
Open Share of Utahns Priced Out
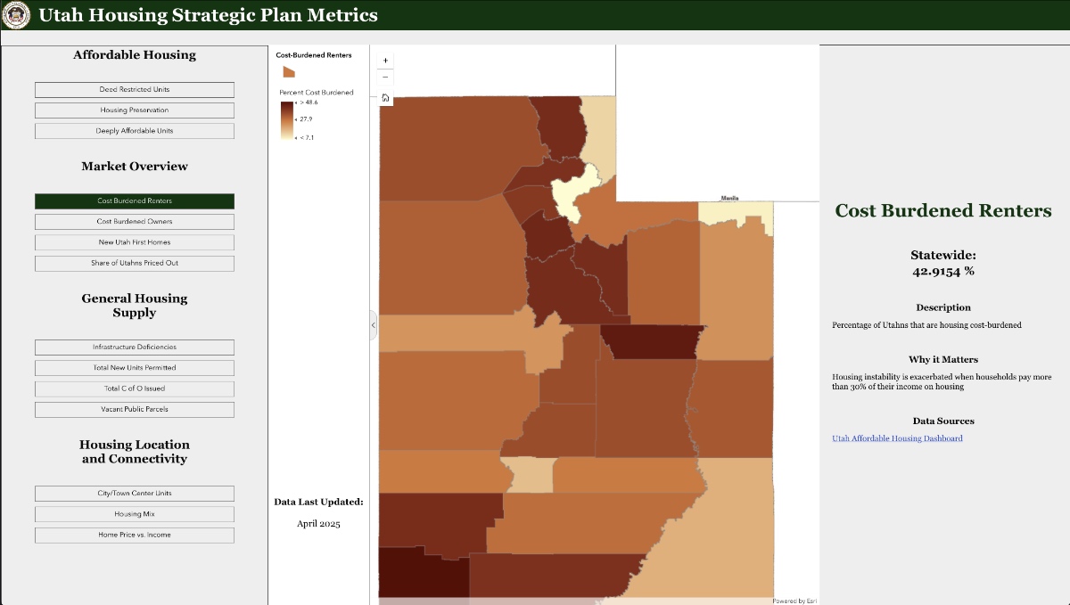[x=134, y=263]
